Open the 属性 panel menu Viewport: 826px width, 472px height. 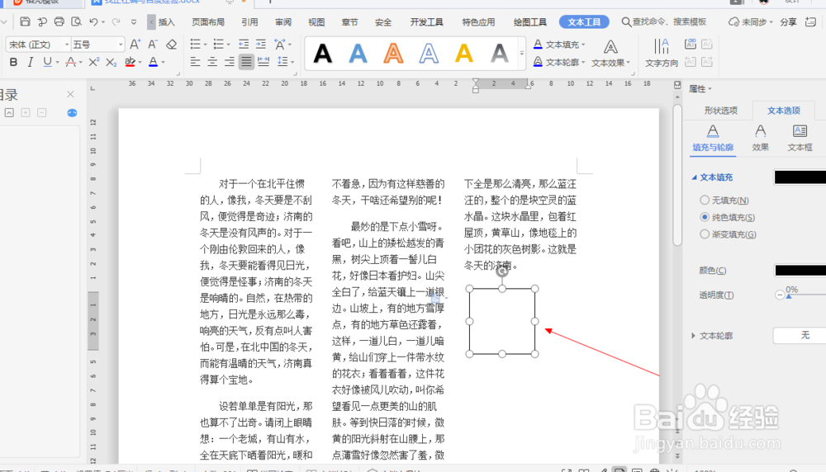click(700, 88)
